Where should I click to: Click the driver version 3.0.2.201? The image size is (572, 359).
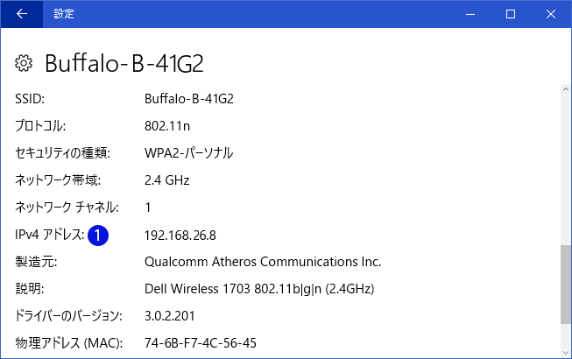point(170,316)
